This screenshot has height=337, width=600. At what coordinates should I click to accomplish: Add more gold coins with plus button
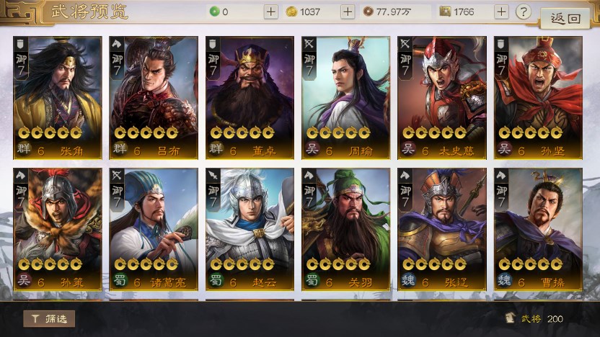pos(348,12)
